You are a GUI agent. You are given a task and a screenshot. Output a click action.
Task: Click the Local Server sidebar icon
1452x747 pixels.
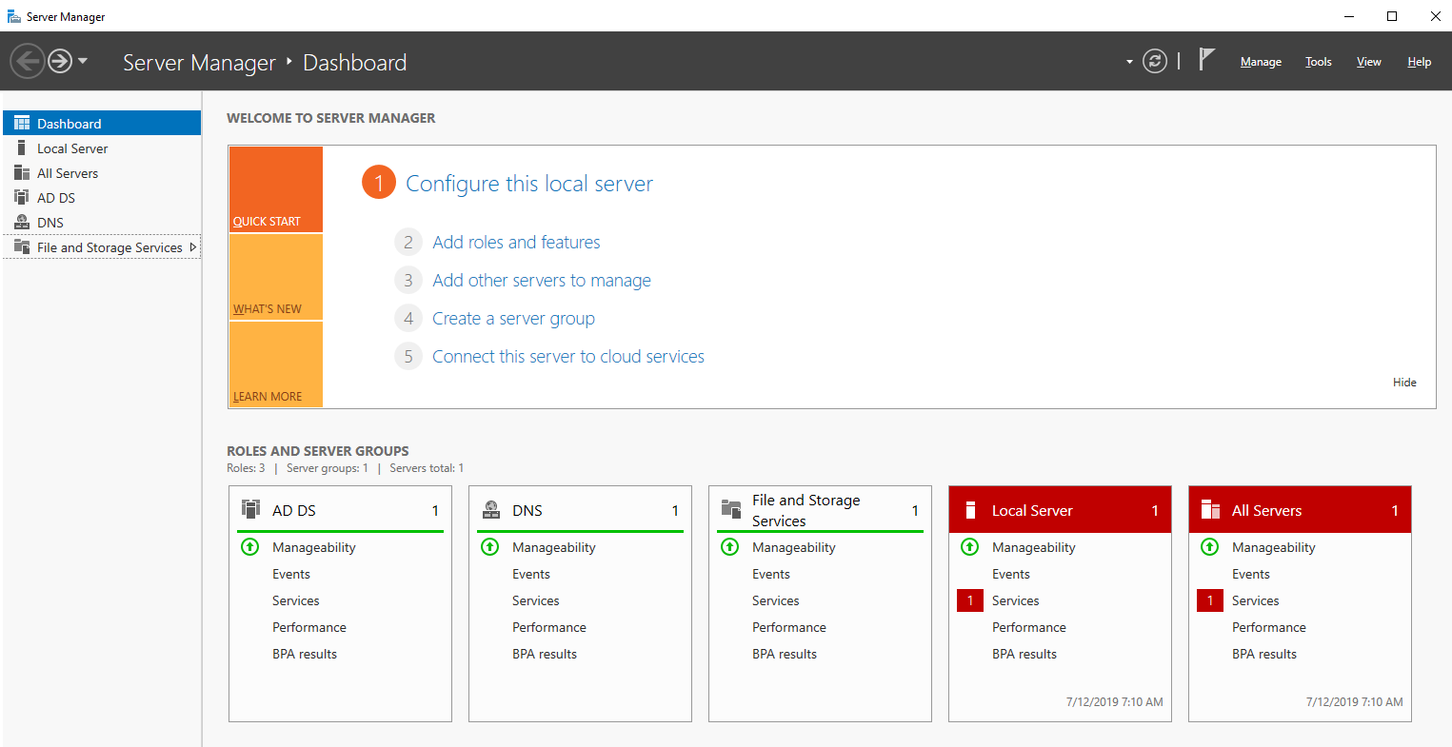21,148
